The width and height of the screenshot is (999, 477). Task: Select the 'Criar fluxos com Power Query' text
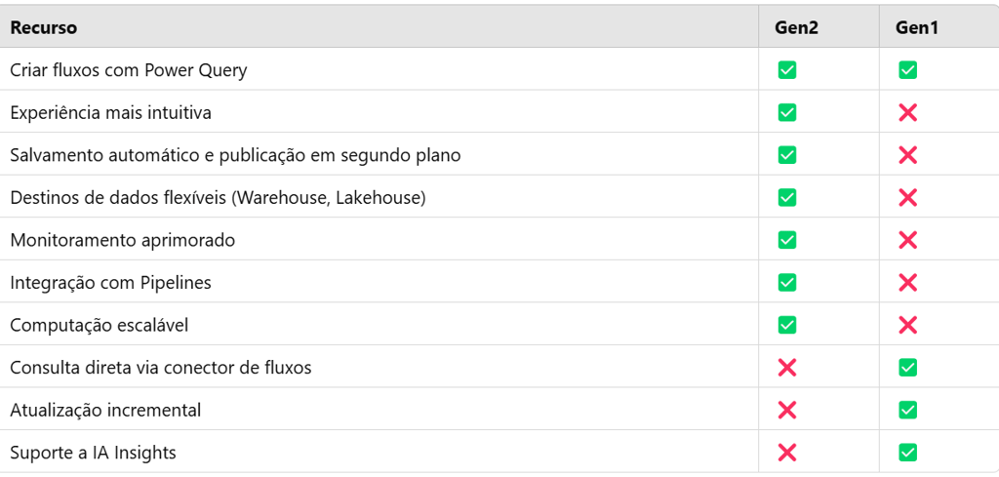point(129,70)
